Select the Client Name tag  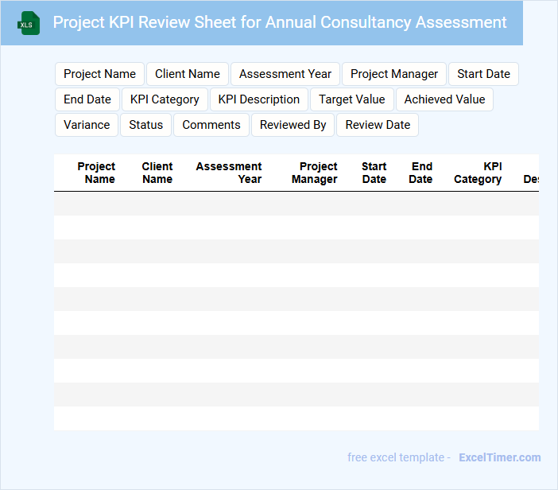pyautogui.click(x=188, y=74)
